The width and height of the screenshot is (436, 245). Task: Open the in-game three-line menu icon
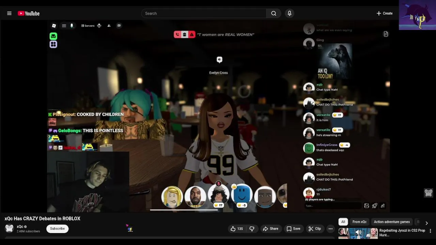64,26
